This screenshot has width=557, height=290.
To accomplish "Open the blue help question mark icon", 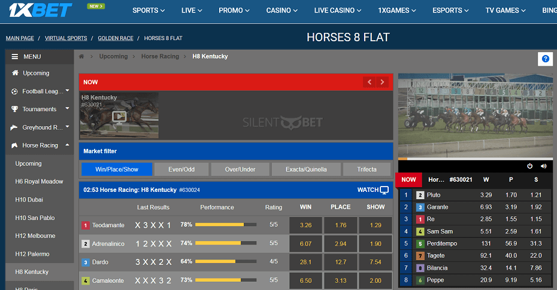I will (545, 59).
